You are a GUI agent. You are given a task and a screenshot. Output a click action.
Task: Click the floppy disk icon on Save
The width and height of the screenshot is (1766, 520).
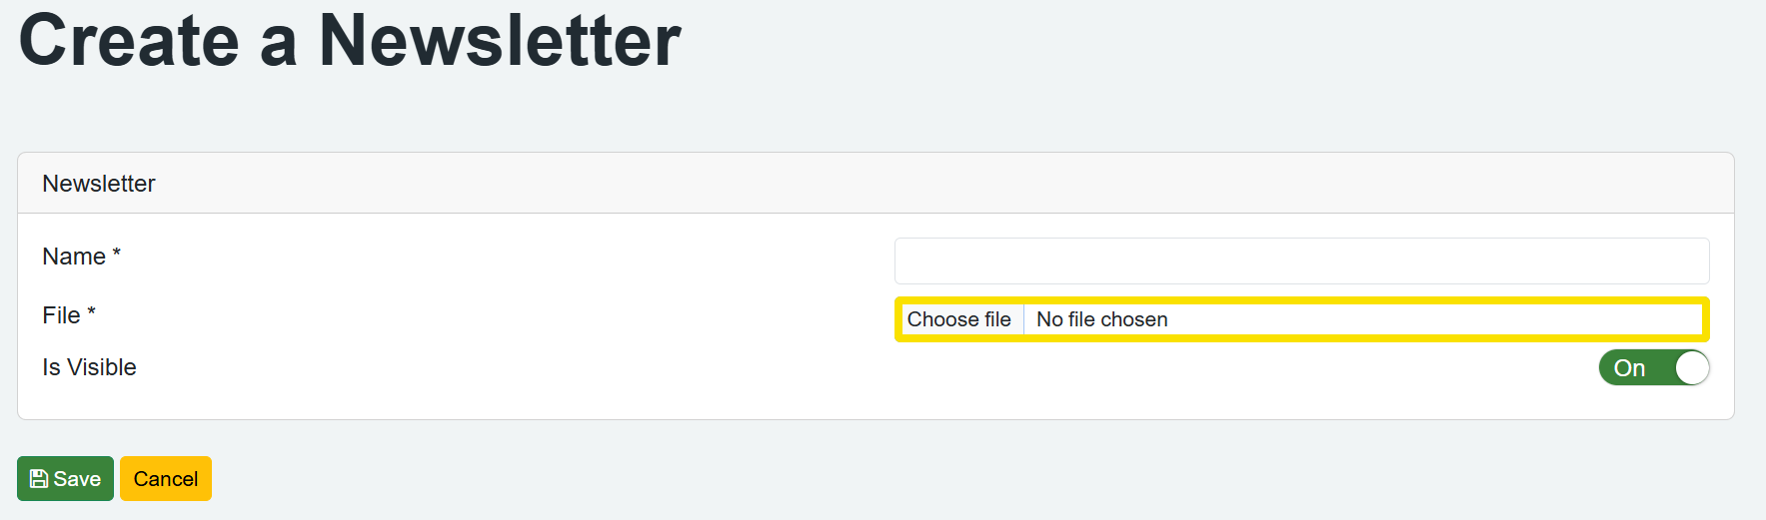point(39,479)
